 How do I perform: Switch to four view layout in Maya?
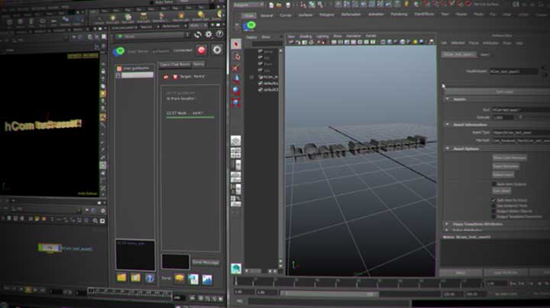click(236, 153)
